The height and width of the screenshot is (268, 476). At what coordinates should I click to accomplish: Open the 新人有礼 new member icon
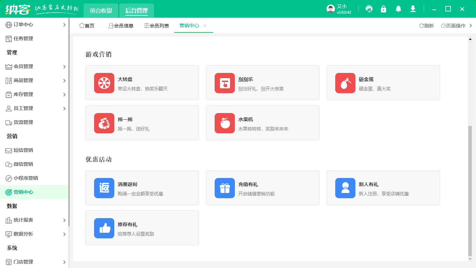[345, 188]
